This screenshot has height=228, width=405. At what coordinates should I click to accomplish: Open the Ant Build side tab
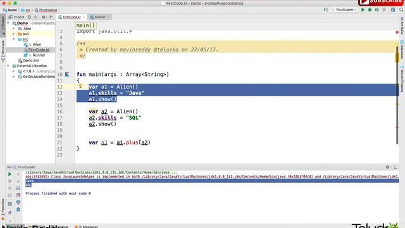[402, 26]
